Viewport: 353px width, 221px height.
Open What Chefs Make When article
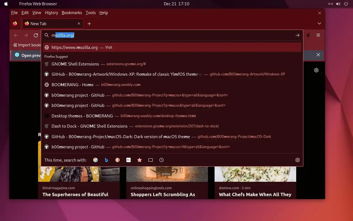tap(255, 194)
